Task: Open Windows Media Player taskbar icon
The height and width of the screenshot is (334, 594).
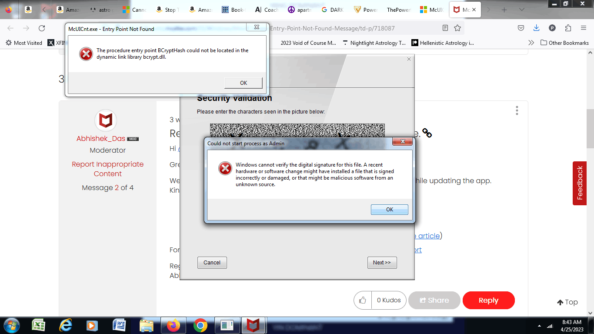Action: point(92,325)
